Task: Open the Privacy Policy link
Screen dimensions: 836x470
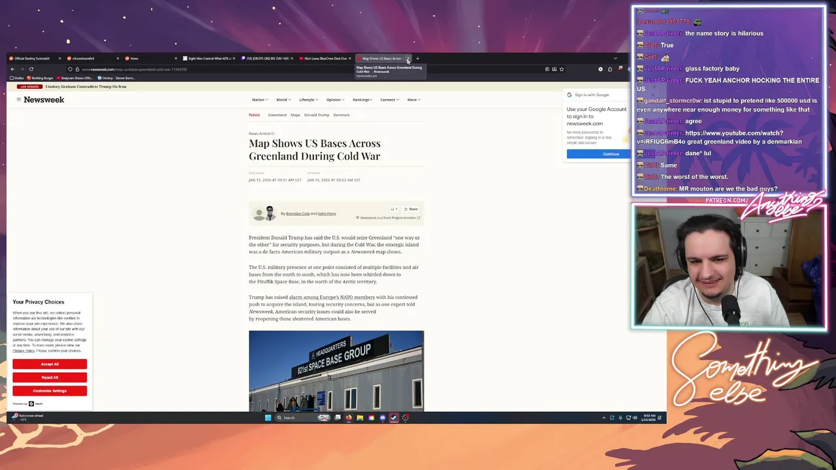Action: pyautogui.click(x=24, y=351)
